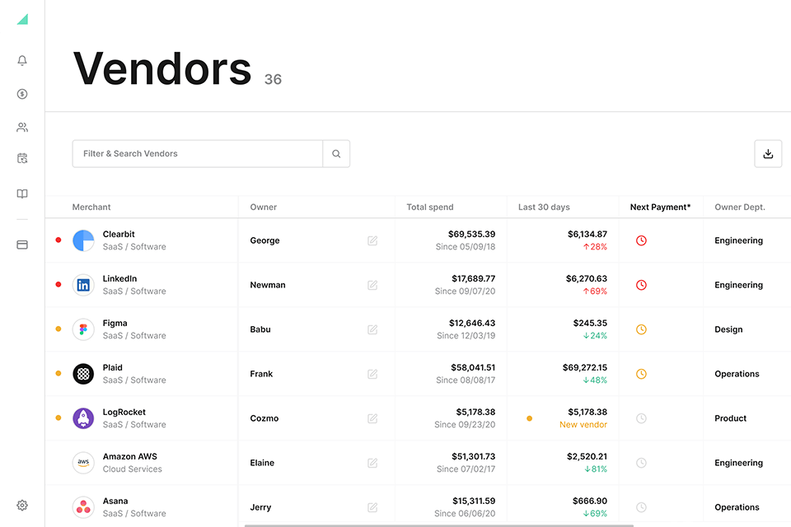Image resolution: width=791 pixels, height=527 pixels.
Task: Click last 30 days amount $69,272.15
Action: click(x=585, y=367)
